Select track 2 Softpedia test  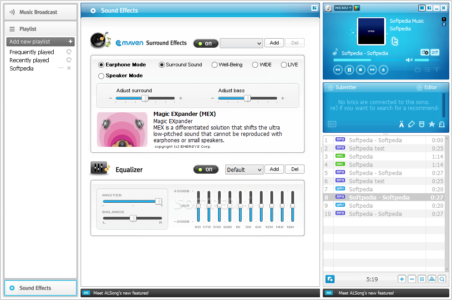(x=383, y=148)
